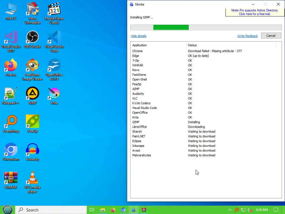Open Everything tray icon
The height and width of the screenshot is (214, 285).
click(x=237, y=210)
